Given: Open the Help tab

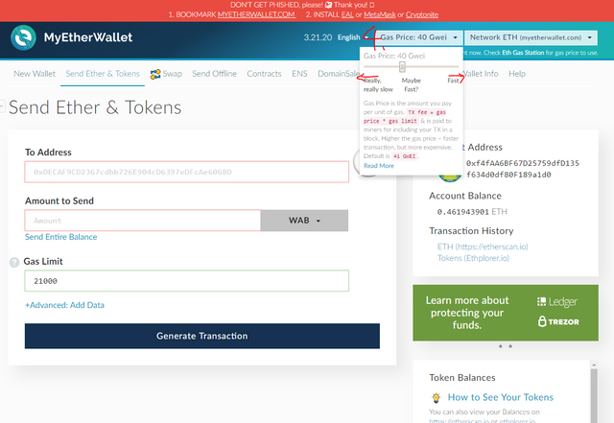Looking at the screenshot, I should (x=517, y=74).
